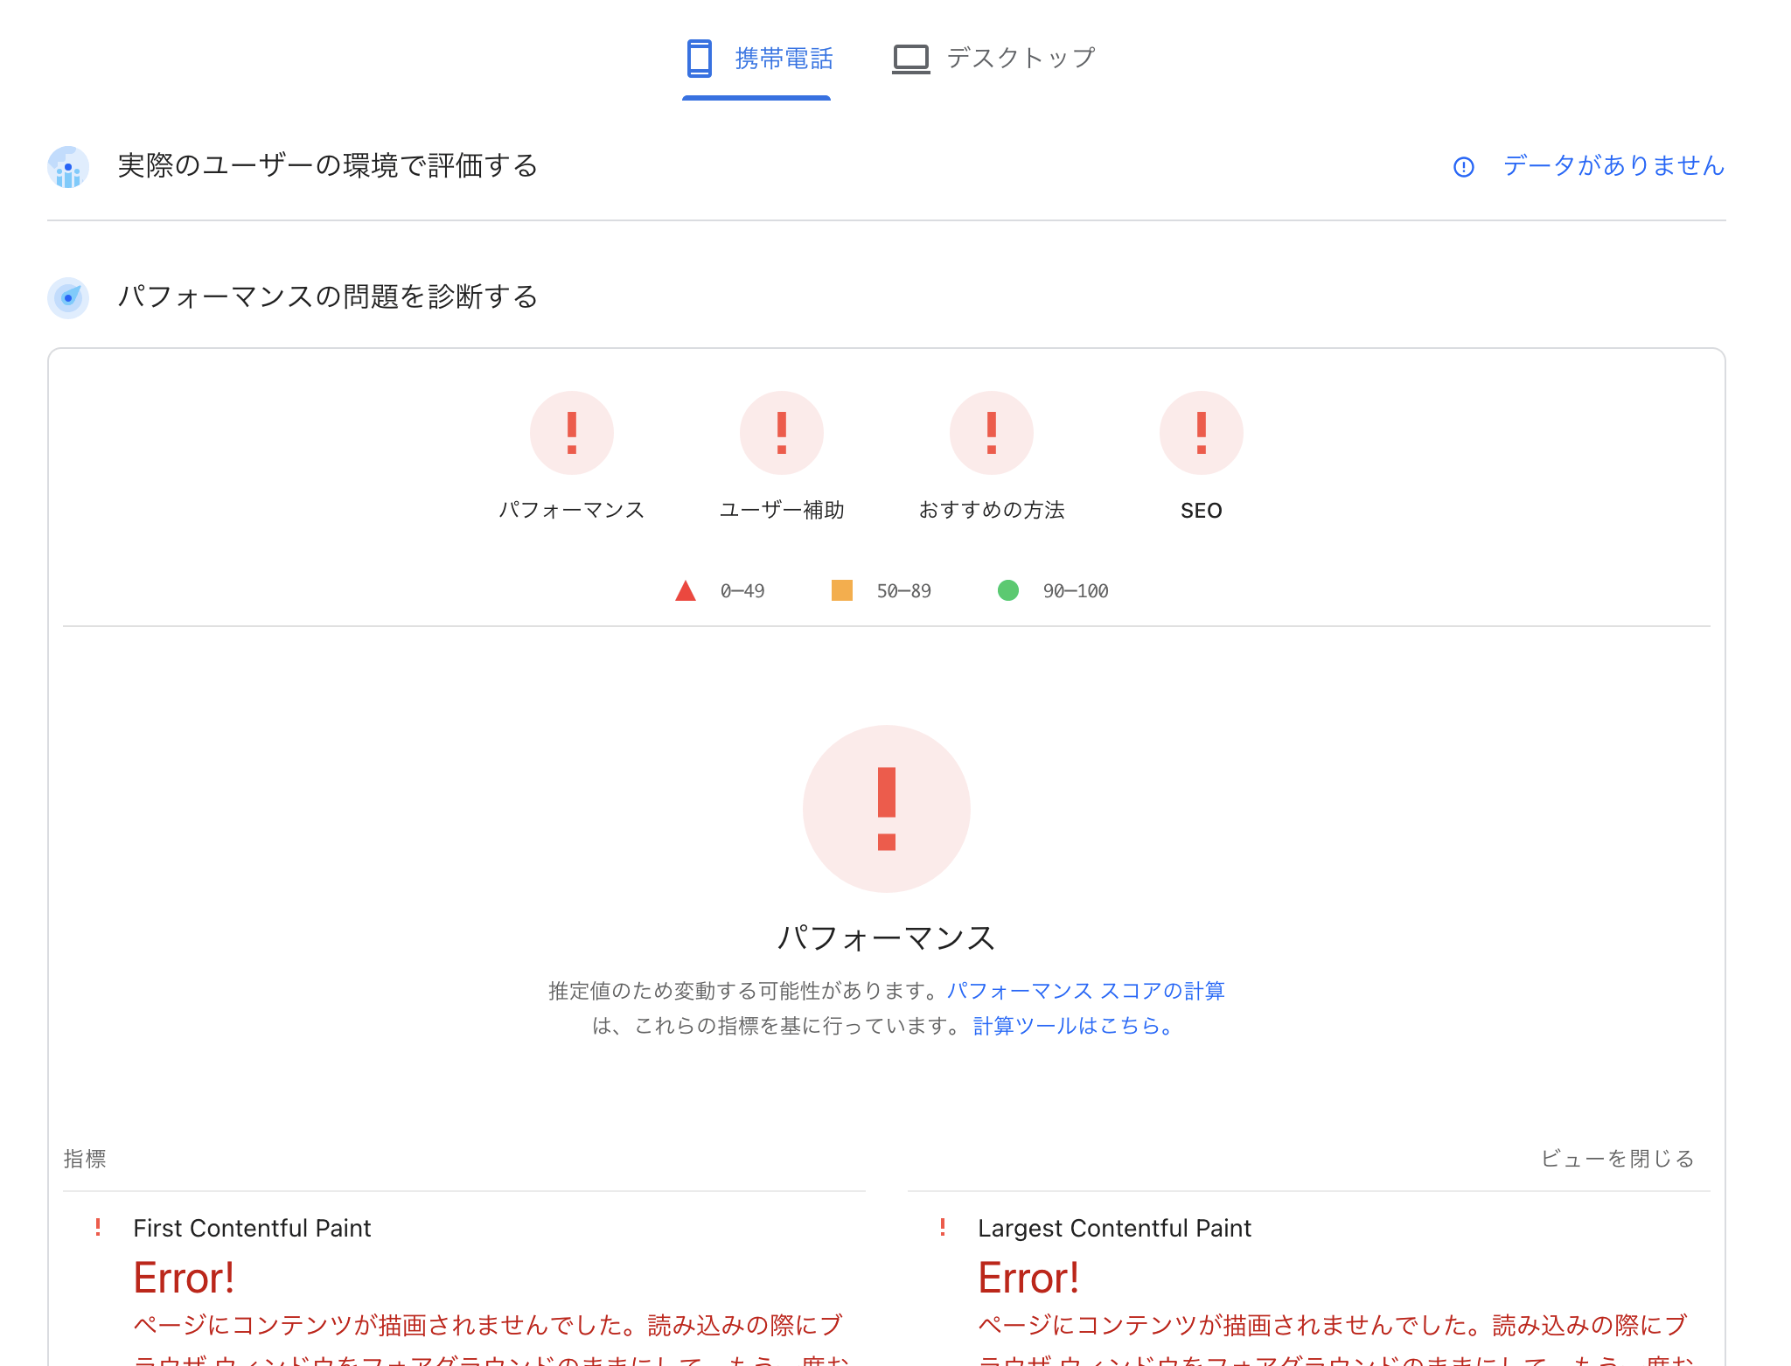Image resolution: width=1791 pixels, height=1366 pixels.
Task: Click Error! under First Contentful Paint
Action: pyautogui.click(x=184, y=1278)
